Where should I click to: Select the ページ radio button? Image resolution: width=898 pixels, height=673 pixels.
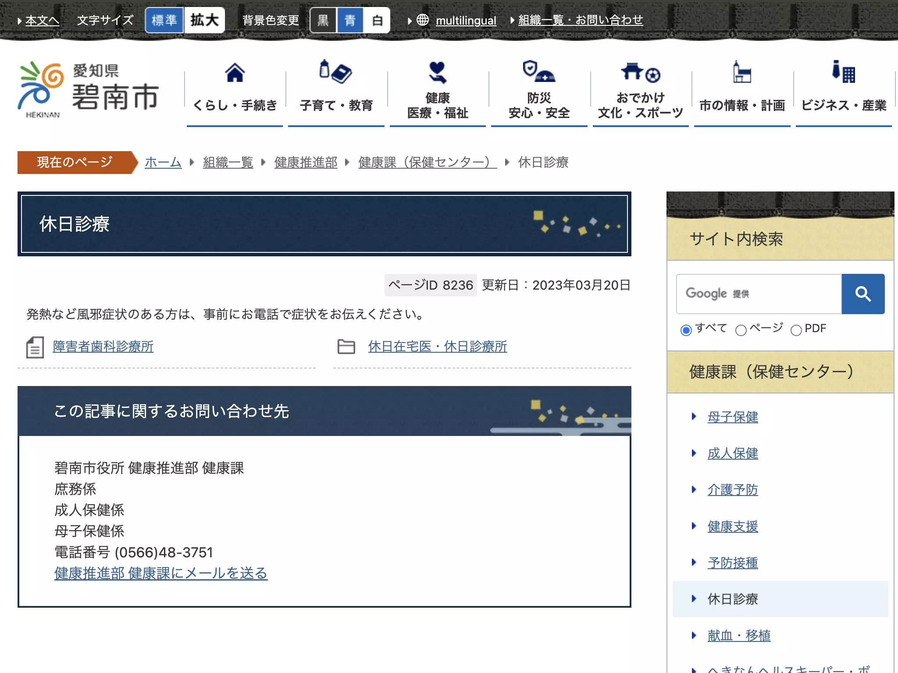click(x=741, y=330)
